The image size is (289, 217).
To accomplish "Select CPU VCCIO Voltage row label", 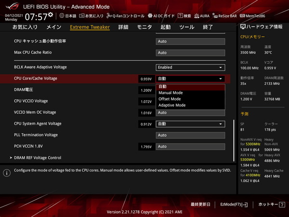I will pos(31,101).
